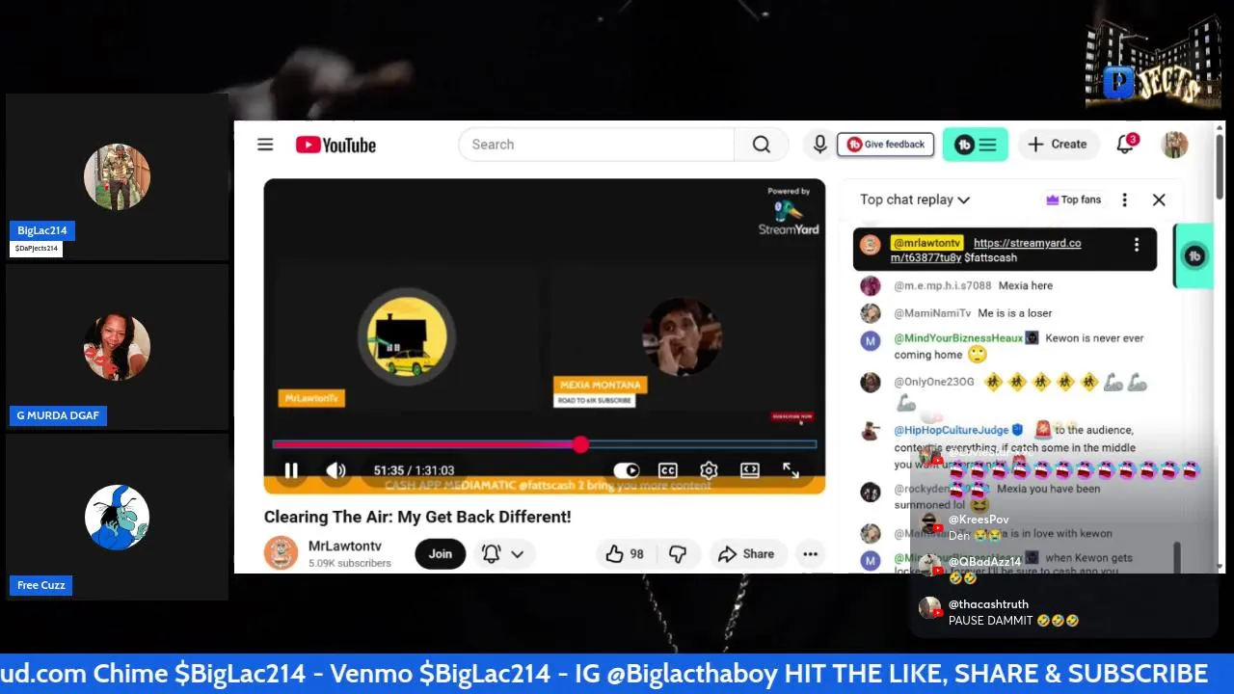Viewport: 1234px width, 694px height.
Task: Open the account avatar menu
Action: (x=1174, y=145)
